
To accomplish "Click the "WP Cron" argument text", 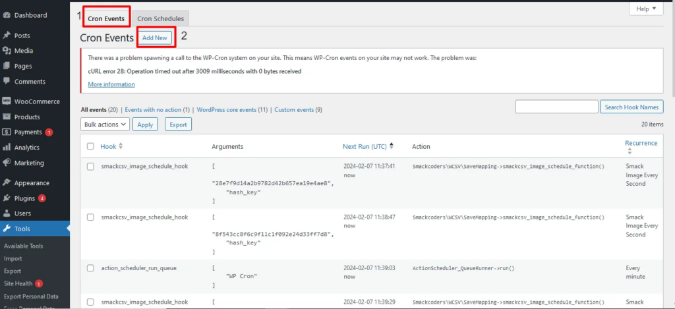I will click(241, 276).
